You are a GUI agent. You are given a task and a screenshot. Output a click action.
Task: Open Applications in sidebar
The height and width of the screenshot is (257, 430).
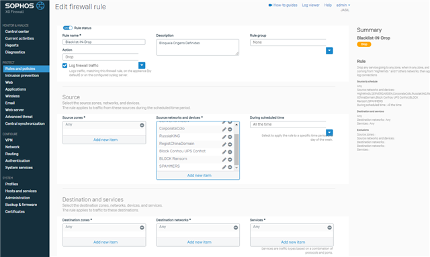(x=15, y=89)
